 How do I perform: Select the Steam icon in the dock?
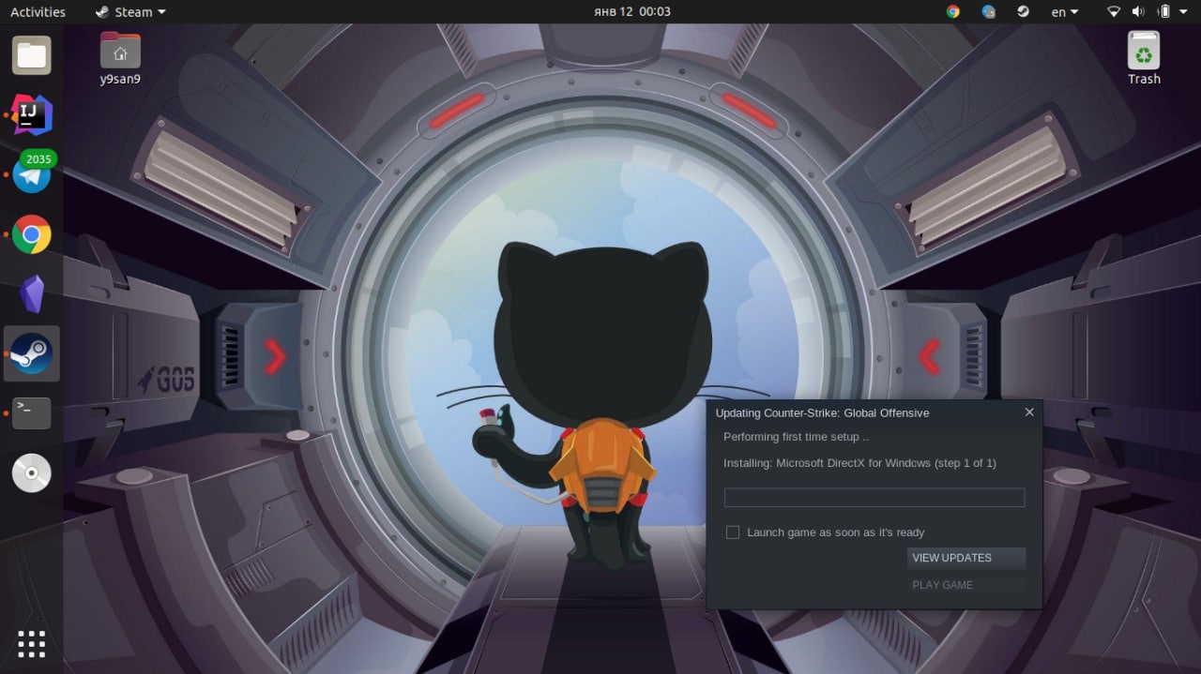click(x=31, y=354)
